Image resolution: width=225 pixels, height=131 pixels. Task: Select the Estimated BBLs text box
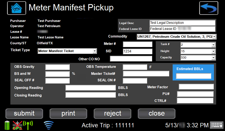coord(193,76)
